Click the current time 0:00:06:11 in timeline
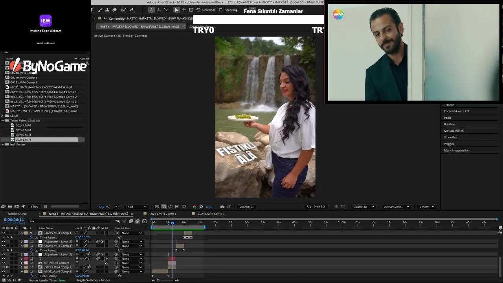This screenshot has width=503, height=283. click(14, 220)
